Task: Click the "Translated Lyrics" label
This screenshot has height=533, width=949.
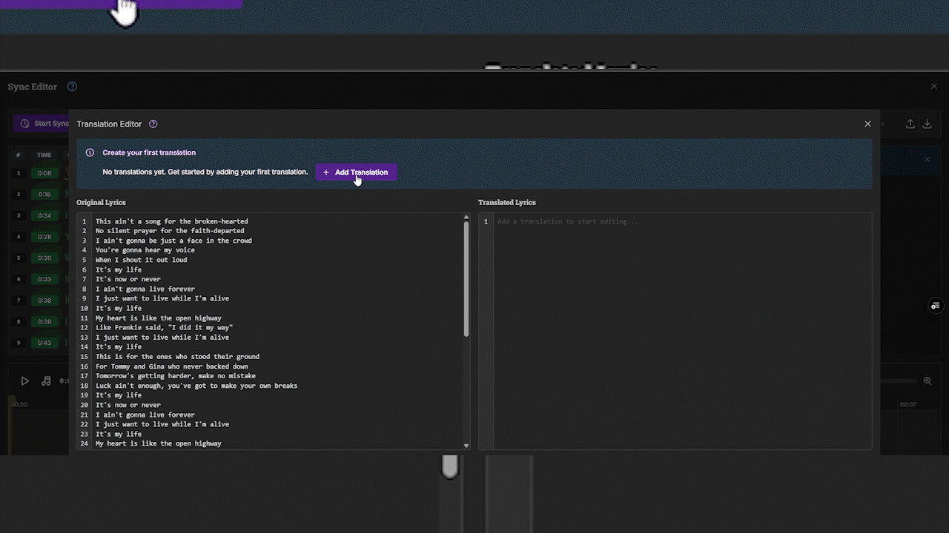Action: [x=507, y=202]
